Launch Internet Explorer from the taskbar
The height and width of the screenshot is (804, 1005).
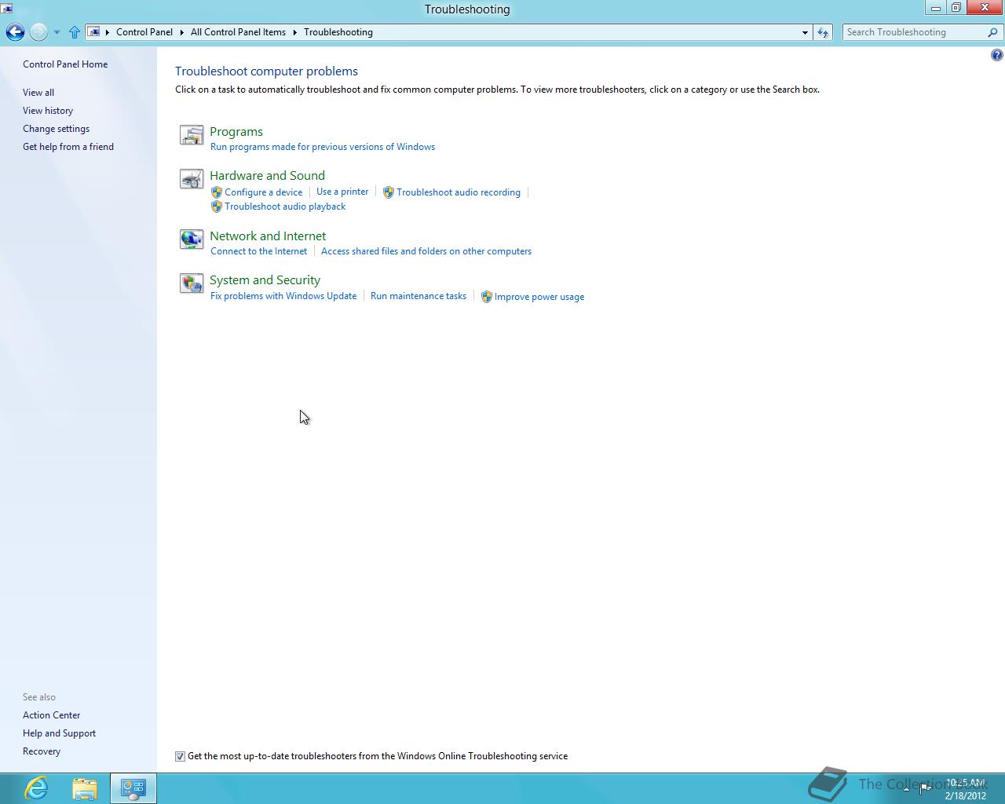[36, 788]
